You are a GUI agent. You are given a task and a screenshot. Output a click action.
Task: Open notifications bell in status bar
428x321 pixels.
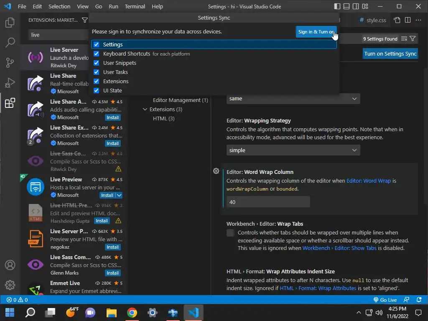tap(419, 300)
